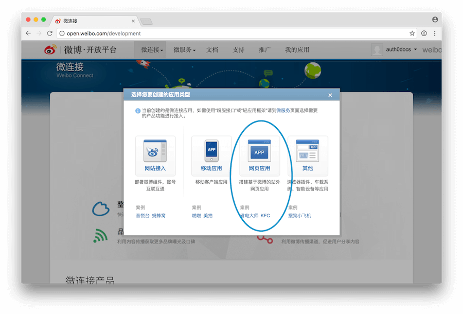
Task: Open the 支持 support menu item
Action: tap(238, 49)
